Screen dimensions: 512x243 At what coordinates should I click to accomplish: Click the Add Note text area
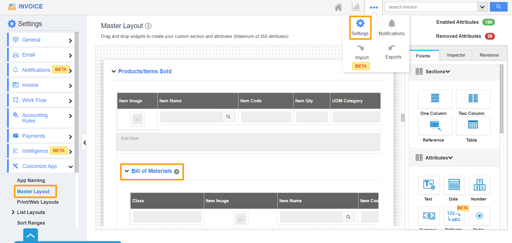pyautogui.click(x=249, y=142)
